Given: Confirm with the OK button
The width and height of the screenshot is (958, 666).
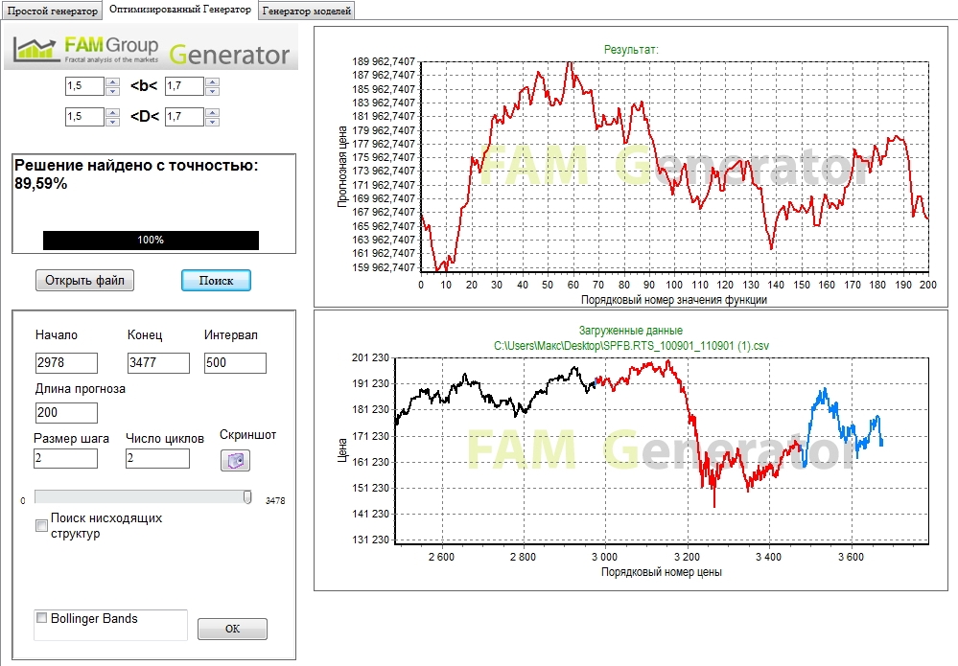Looking at the screenshot, I should [x=232, y=629].
